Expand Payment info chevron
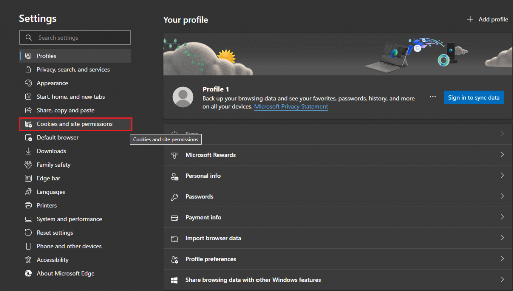 [x=502, y=217]
